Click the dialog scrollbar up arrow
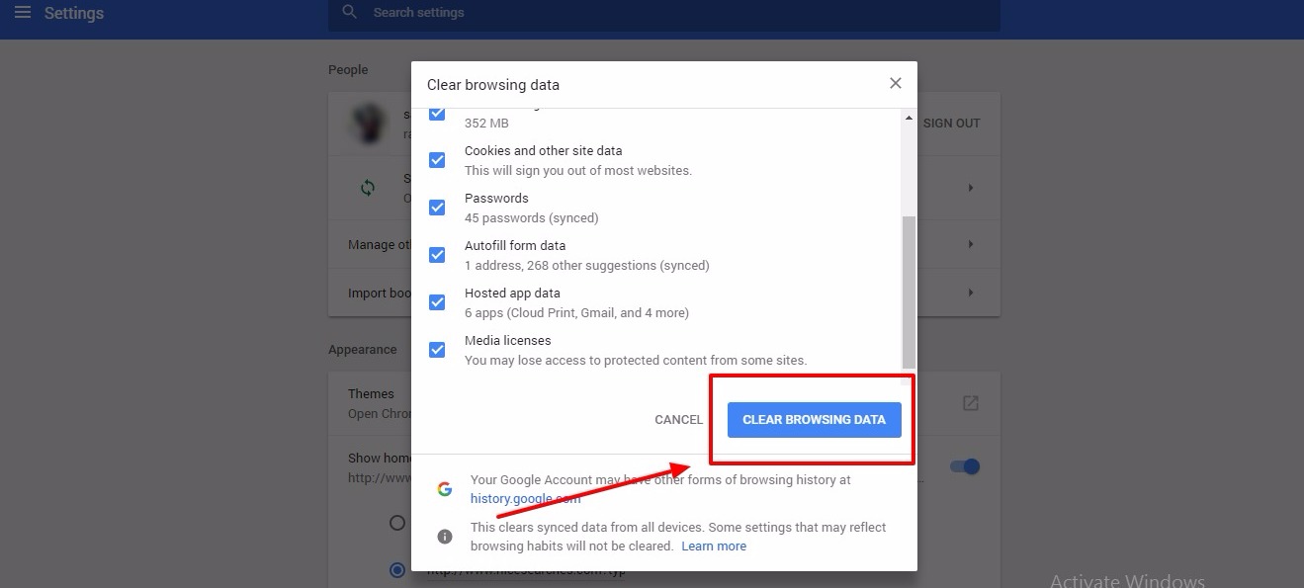 [909, 119]
